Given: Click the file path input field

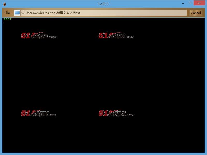Looking at the screenshot, I should pos(104,13).
